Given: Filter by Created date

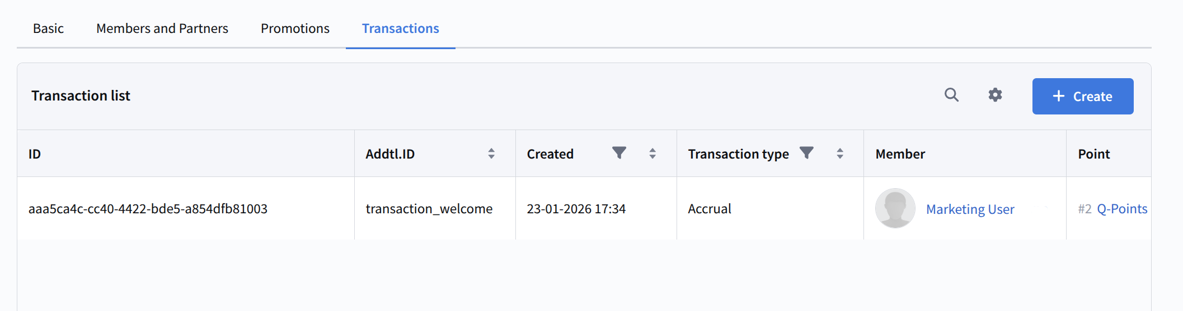Looking at the screenshot, I should tap(619, 153).
